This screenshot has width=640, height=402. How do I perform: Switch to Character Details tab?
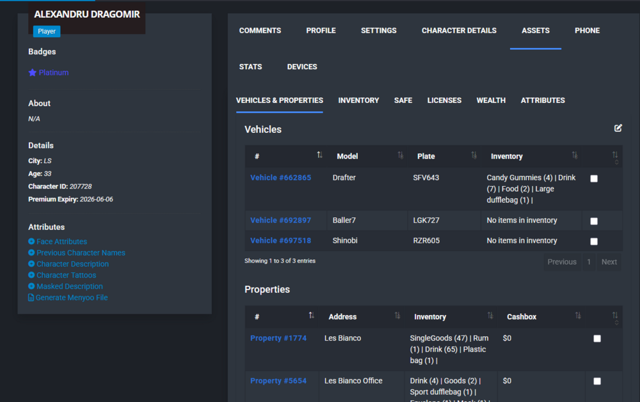coord(459,31)
